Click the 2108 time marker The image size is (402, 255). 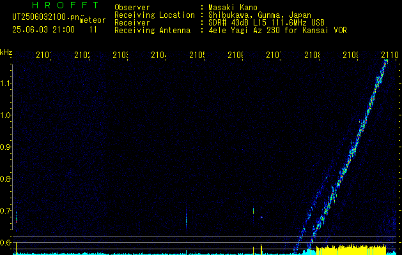(x=312, y=55)
